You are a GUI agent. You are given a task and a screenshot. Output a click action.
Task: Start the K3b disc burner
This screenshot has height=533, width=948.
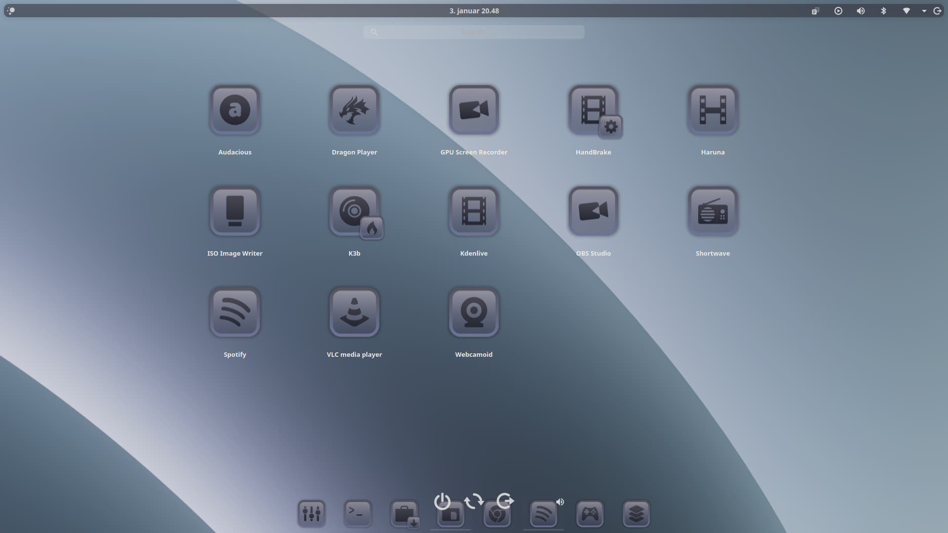(x=354, y=211)
